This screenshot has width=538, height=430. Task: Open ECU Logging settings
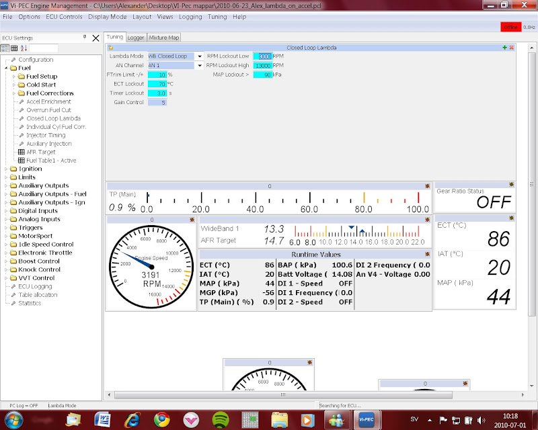coord(35,286)
